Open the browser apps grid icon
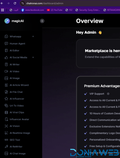The image size is (120, 158). [3, 10]
